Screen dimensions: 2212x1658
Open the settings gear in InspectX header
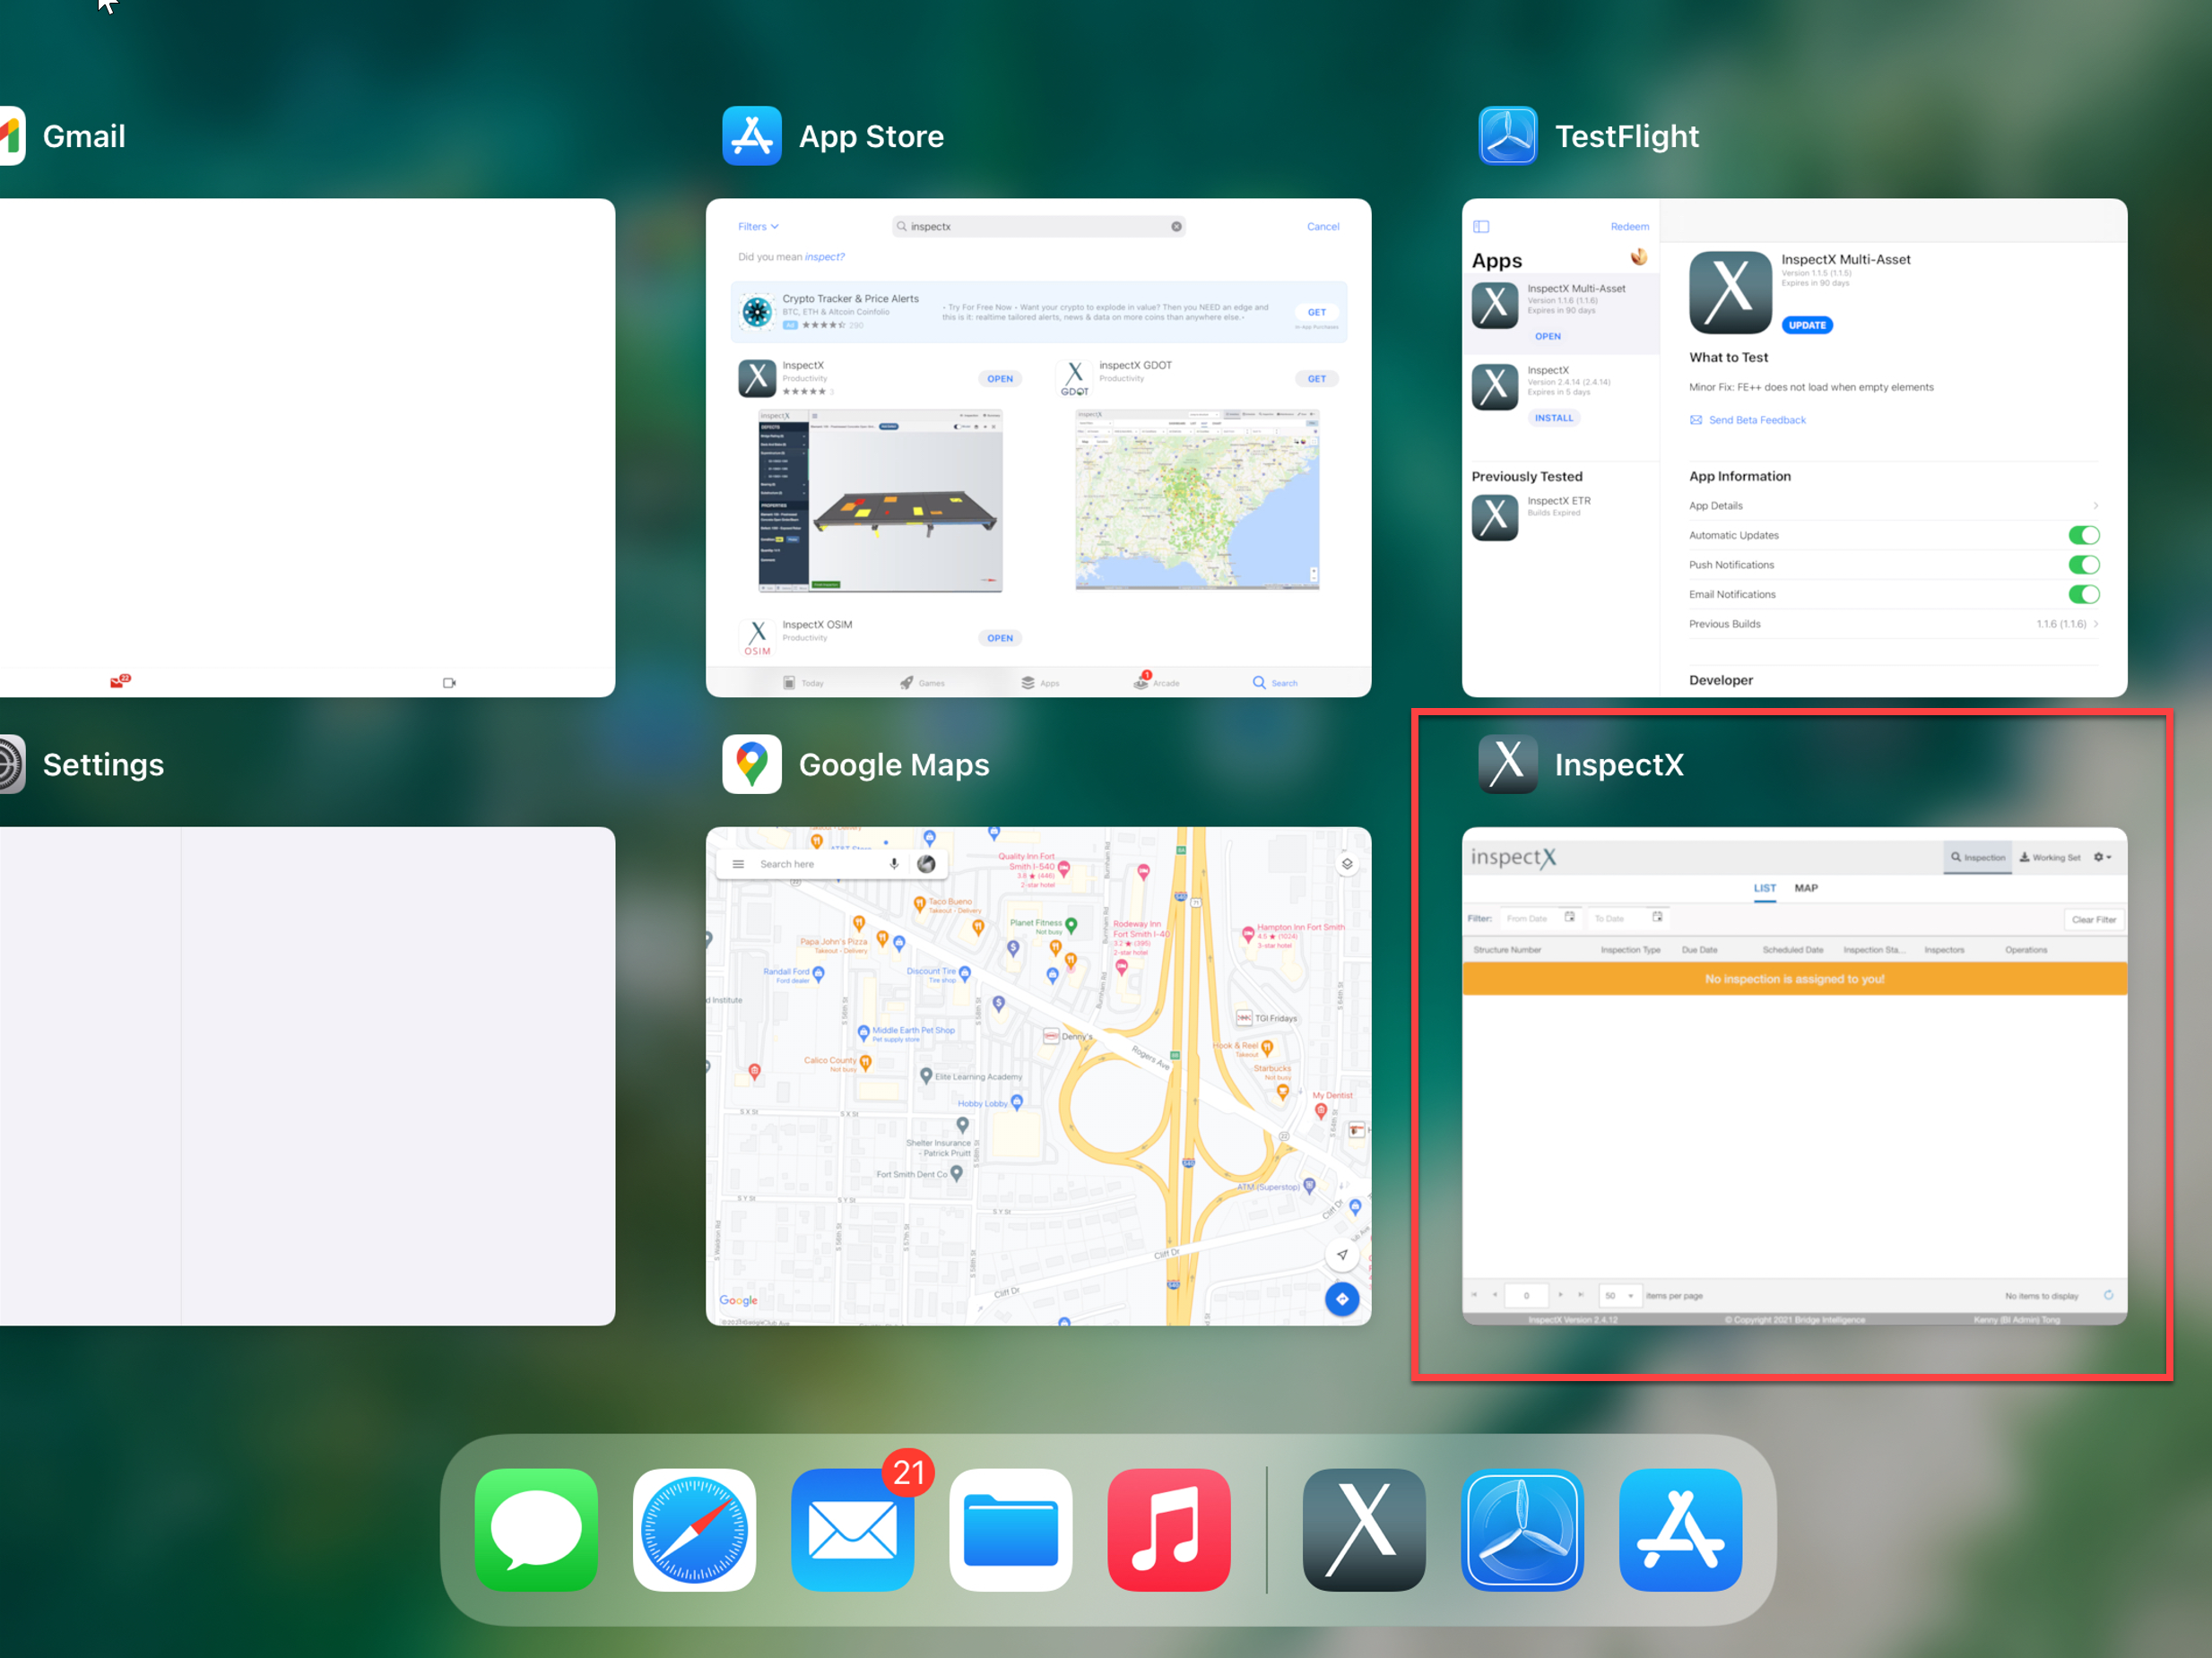(x=2102, y=858)
